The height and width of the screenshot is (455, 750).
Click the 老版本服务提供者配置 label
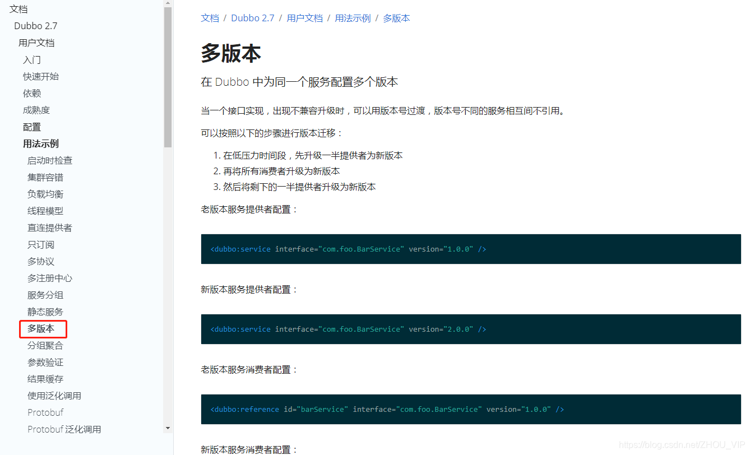(250, 210)
